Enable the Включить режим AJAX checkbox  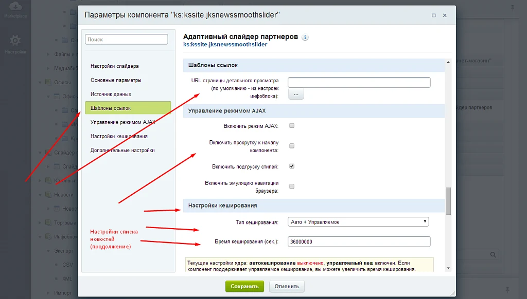(292, 125)
